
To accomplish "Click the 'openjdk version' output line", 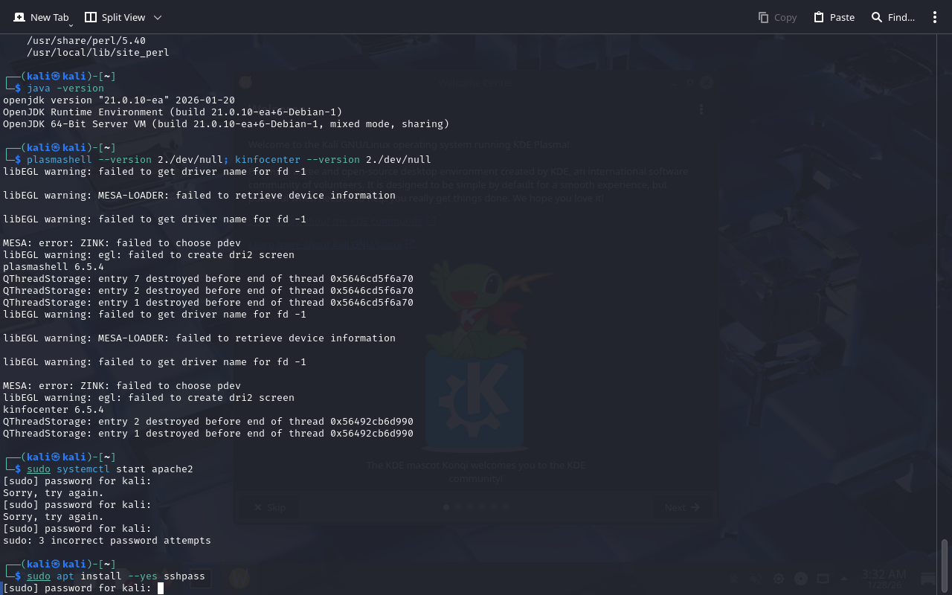I will click(x=119, y=100).
